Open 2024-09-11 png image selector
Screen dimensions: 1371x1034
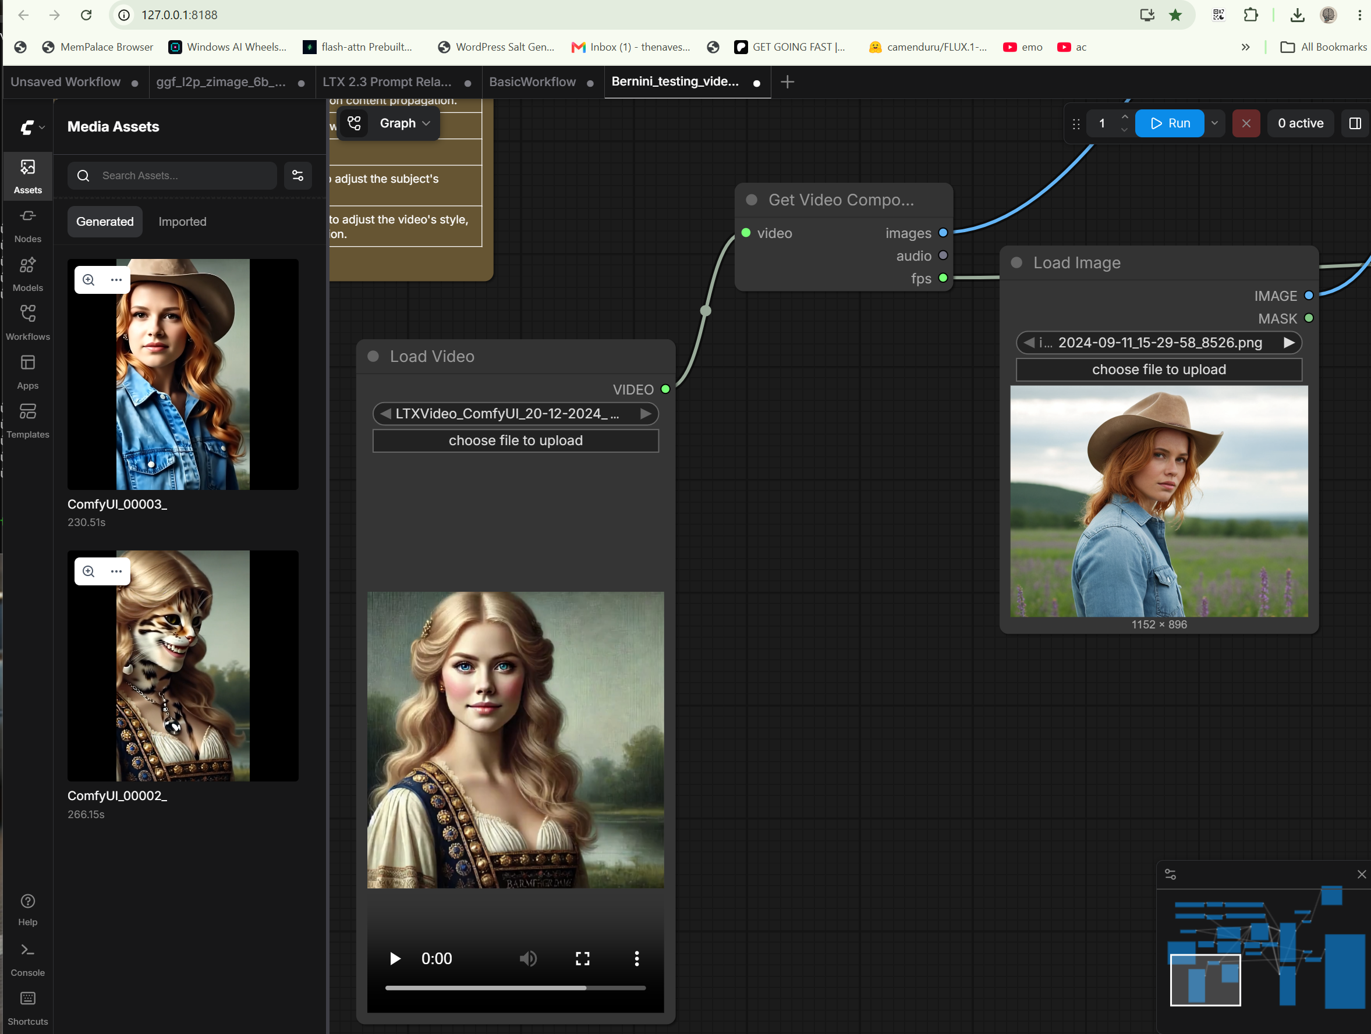[x=1159, y=343]
